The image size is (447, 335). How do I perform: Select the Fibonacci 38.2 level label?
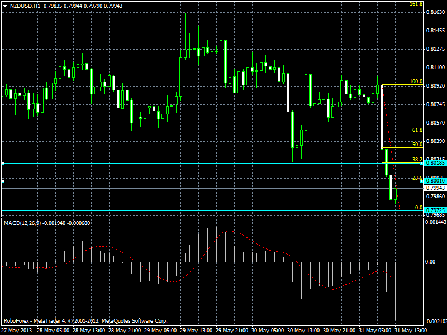point(417,160)
